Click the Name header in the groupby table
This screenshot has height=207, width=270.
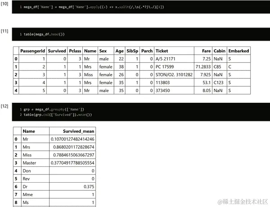(35, 131)
